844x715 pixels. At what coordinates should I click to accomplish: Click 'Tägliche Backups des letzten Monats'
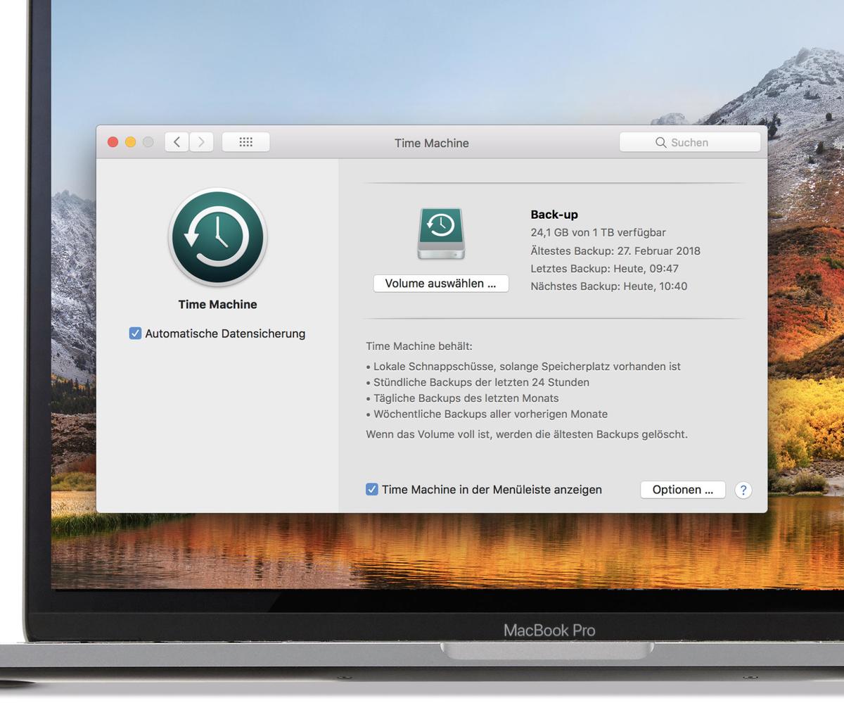462,398
